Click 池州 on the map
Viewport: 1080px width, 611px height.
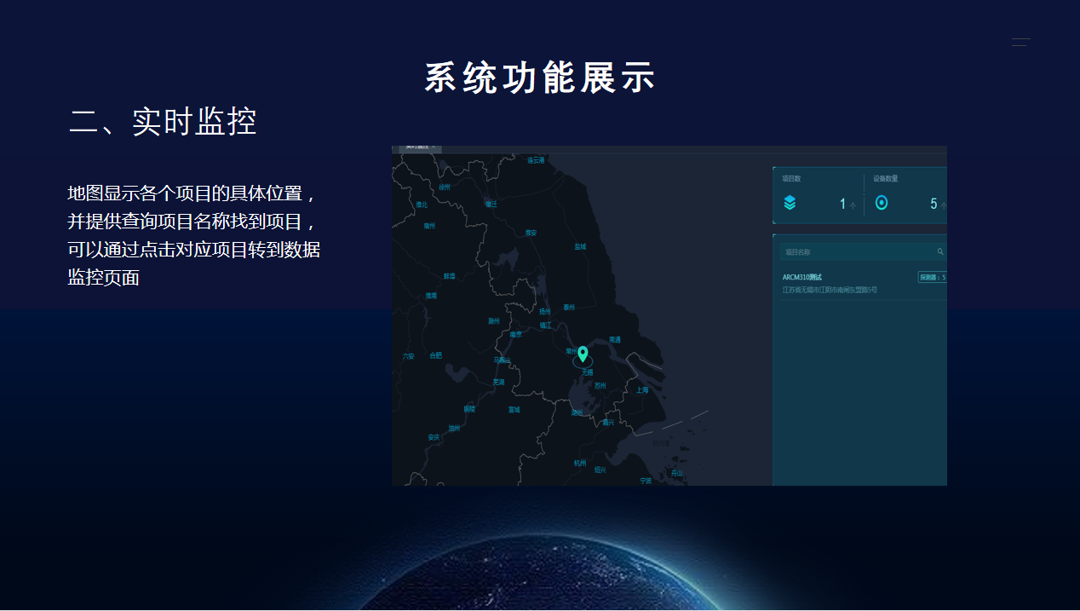tap(454, 428)
